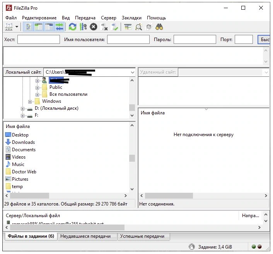This screenshot has width=273, height=254.
Task: Open local site path dropdown
Action: pos(133,72)
